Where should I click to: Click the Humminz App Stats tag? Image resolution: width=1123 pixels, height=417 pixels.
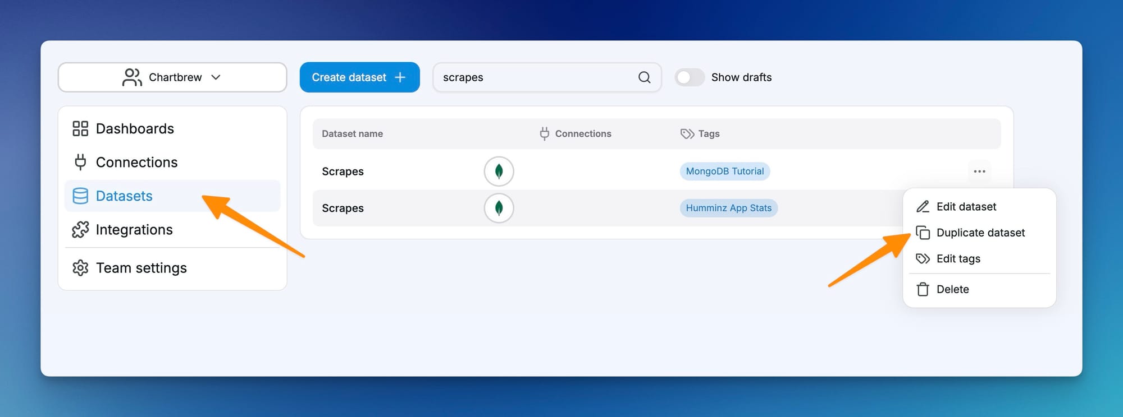(728, 208)
